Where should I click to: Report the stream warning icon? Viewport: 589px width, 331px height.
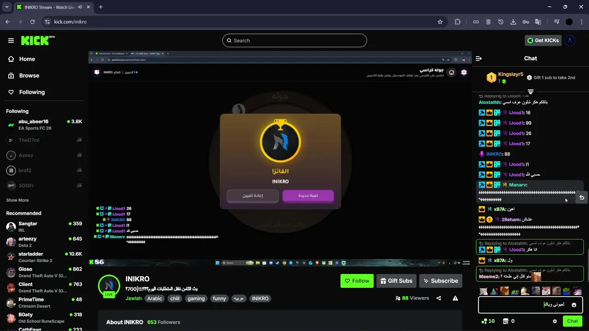pos(455,298)
